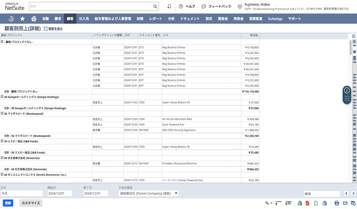The image size is (357, 209).
Task: Click the ヘルプ link
Action: coord(190,6)
